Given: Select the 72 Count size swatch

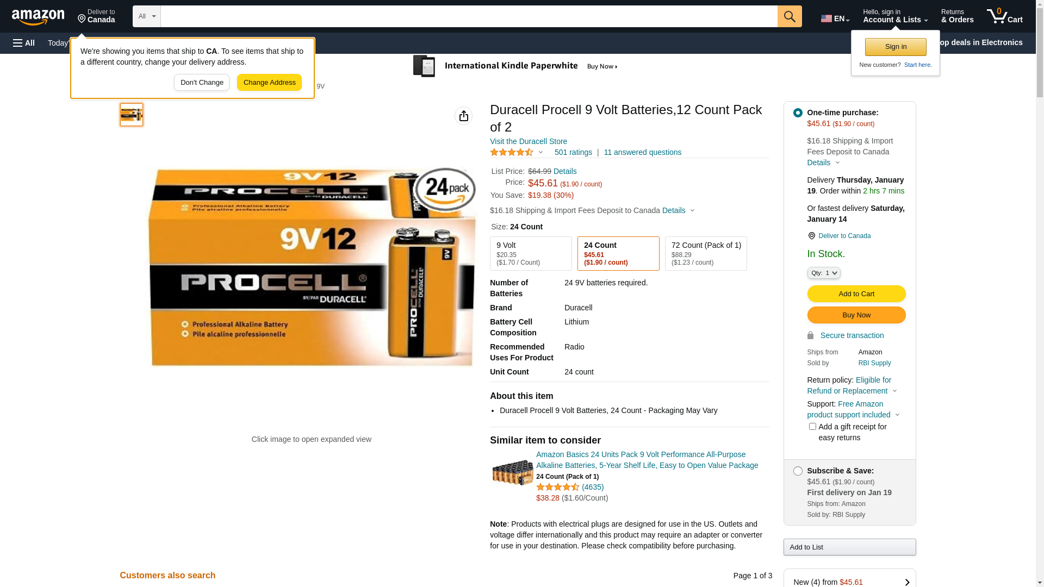Looking at the screenshot, I should (x=706, y=254).
